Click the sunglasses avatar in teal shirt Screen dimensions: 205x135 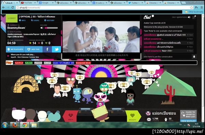click(x=131, y=97)
